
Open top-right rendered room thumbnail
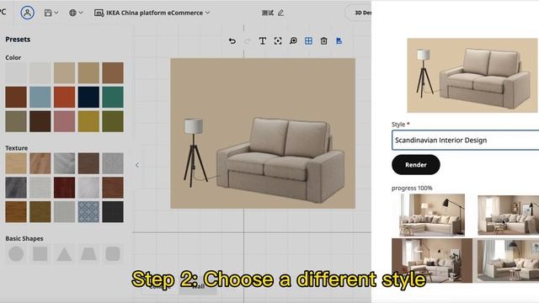tap(509, 215)
